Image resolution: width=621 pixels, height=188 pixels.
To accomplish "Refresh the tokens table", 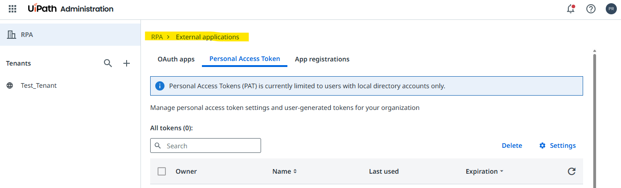I will click(572, 171).
